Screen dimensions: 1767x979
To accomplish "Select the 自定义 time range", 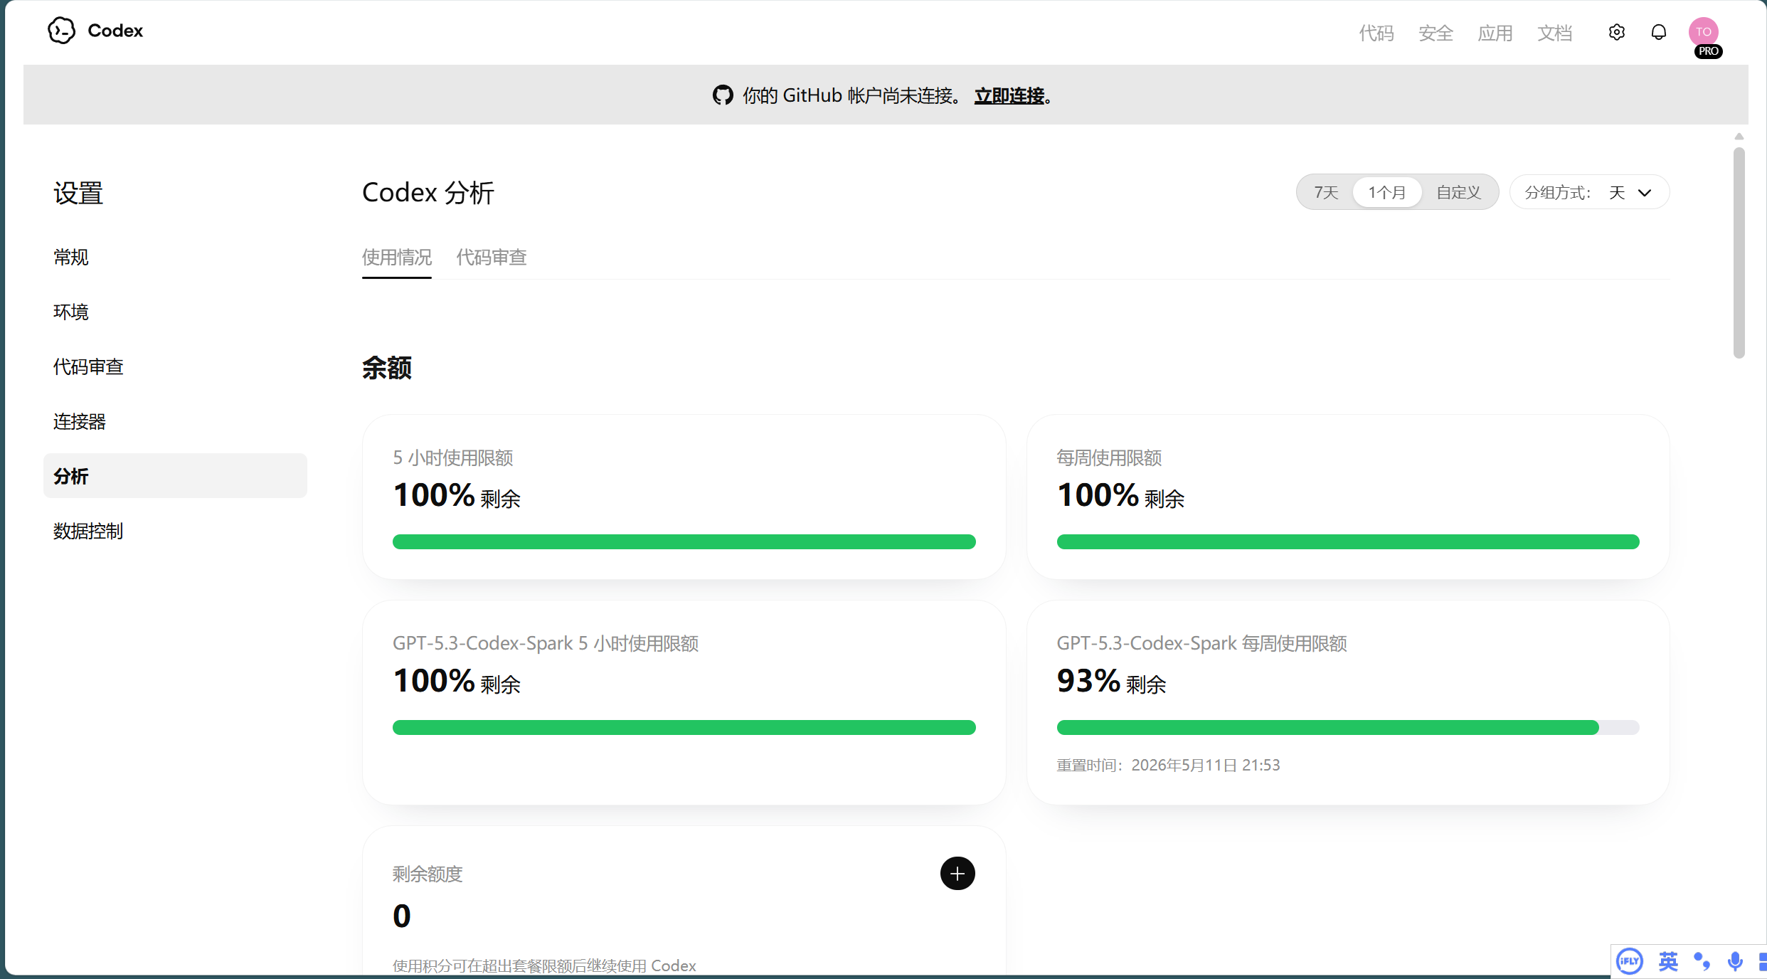I will [1458, 192].
